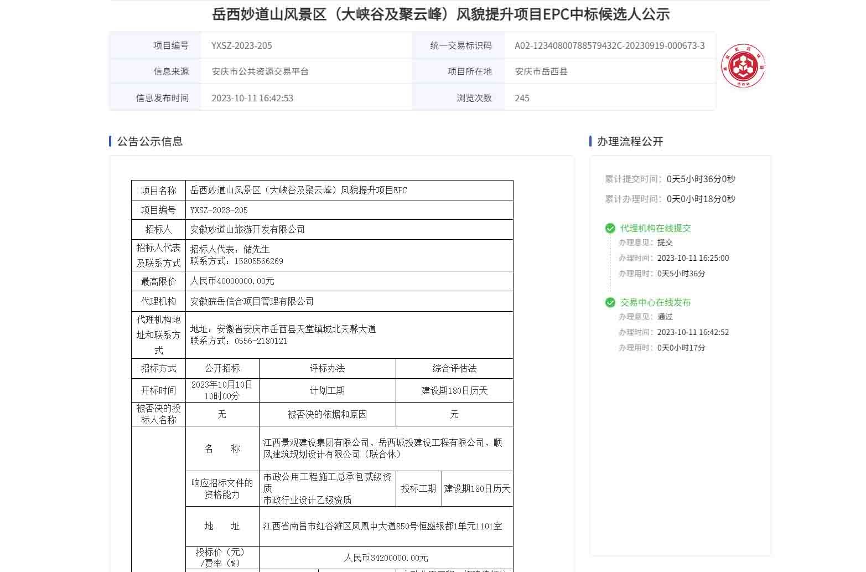Click the publish time 2023-10-11 16:42:53
The image size is (866, 572).
(252, 98)
